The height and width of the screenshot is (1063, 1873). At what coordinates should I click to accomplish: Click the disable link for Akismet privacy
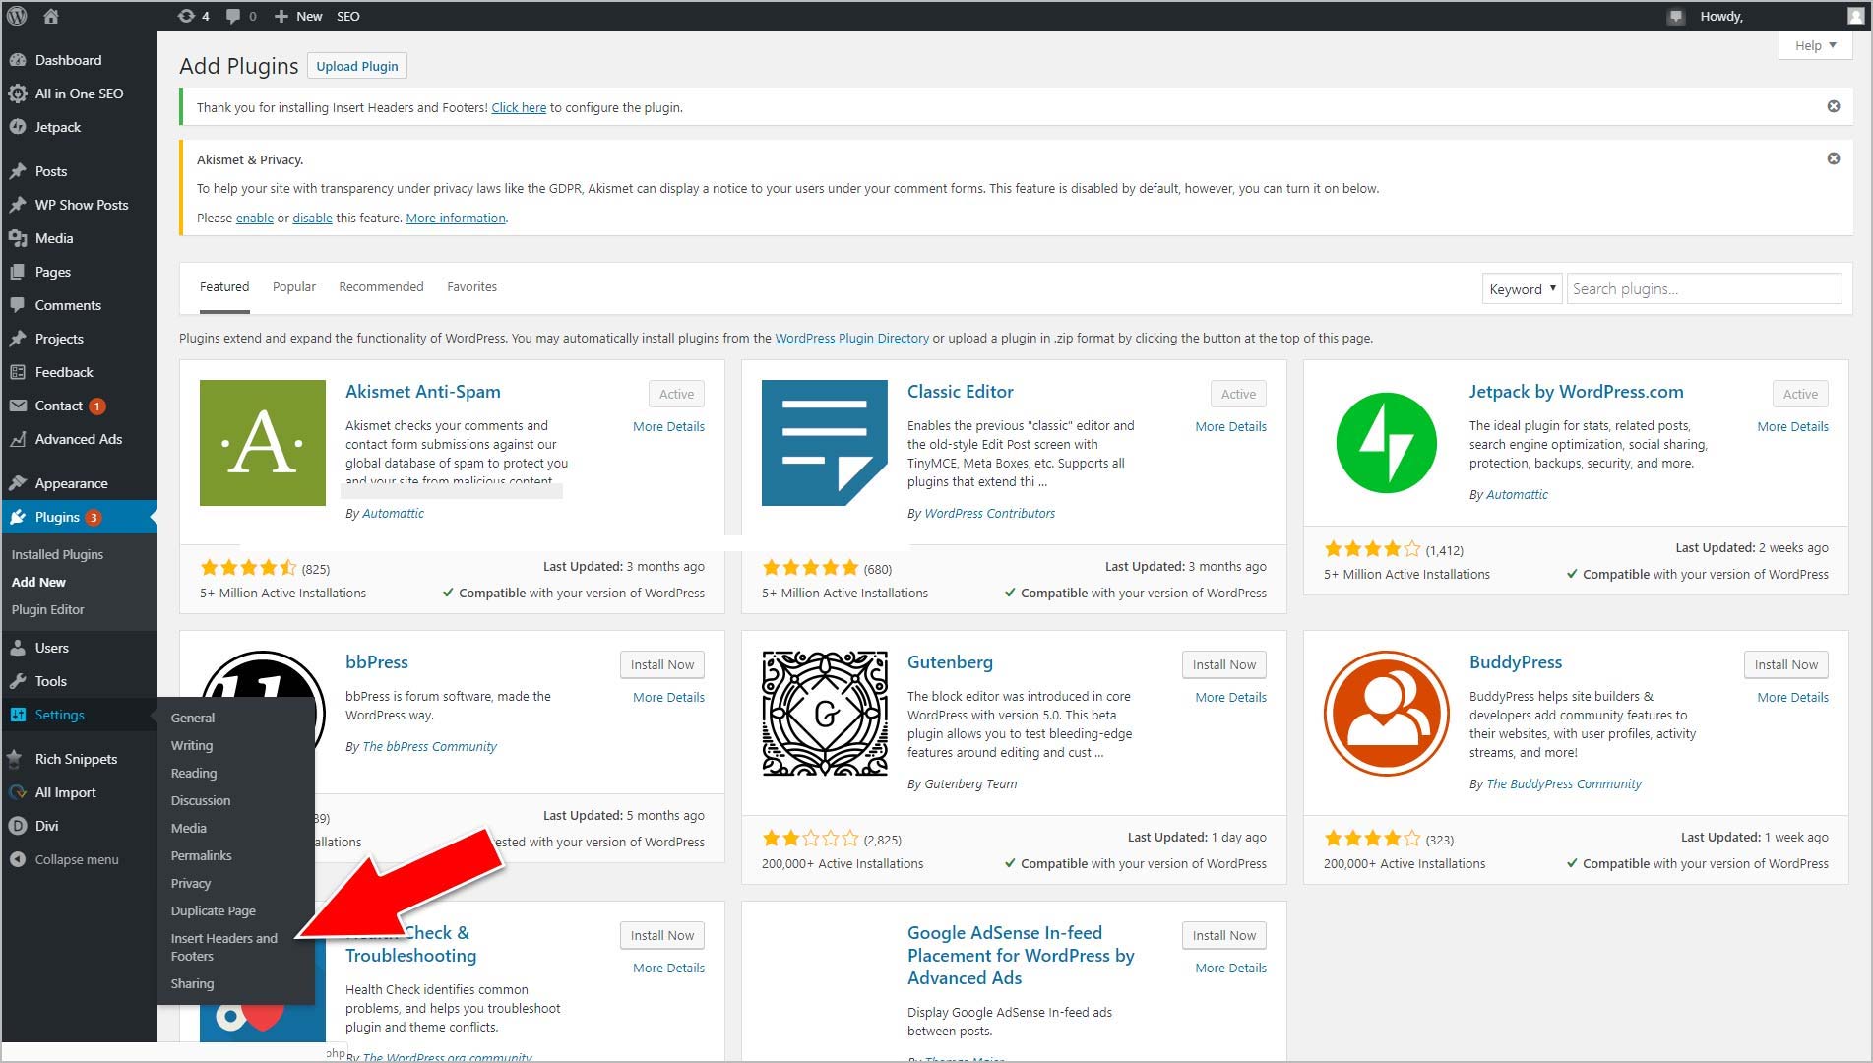click(x=312, y=218)
